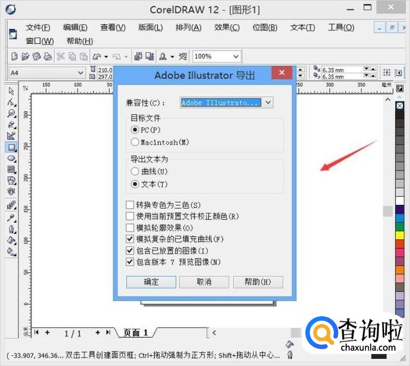Enable 使用当前预置文件校正颜色(R) checkbox

coord(130,216)
